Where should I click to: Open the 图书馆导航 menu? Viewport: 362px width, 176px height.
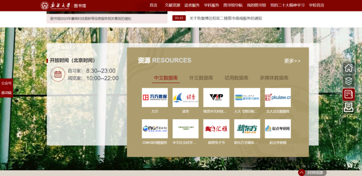point(233,5)
